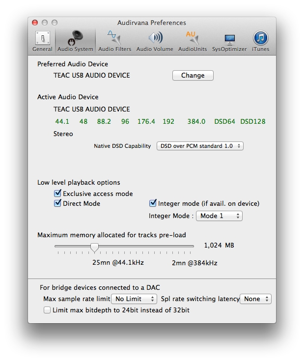The image size is (304, 362).
Task: Click the 176.4 sample rate value
Action: coord(146,121)
